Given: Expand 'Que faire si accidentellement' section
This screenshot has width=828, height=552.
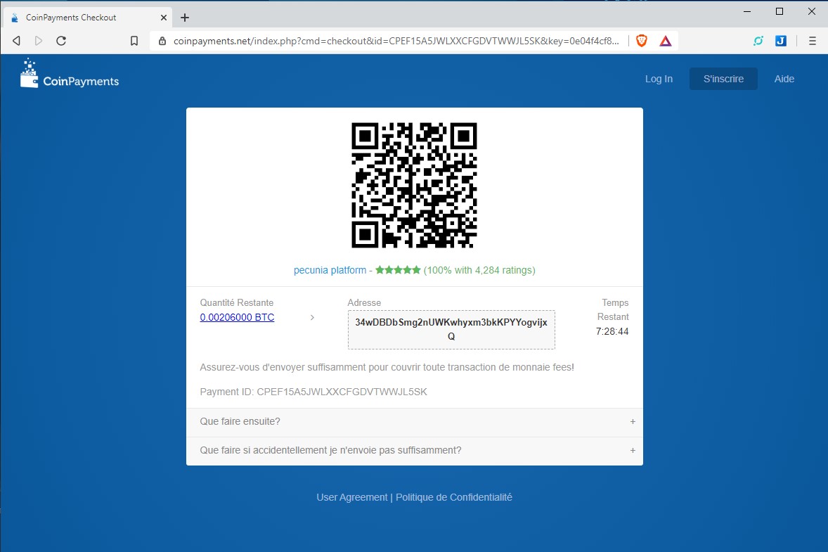Looking at the screenshot, I should (x=415, y=451).
